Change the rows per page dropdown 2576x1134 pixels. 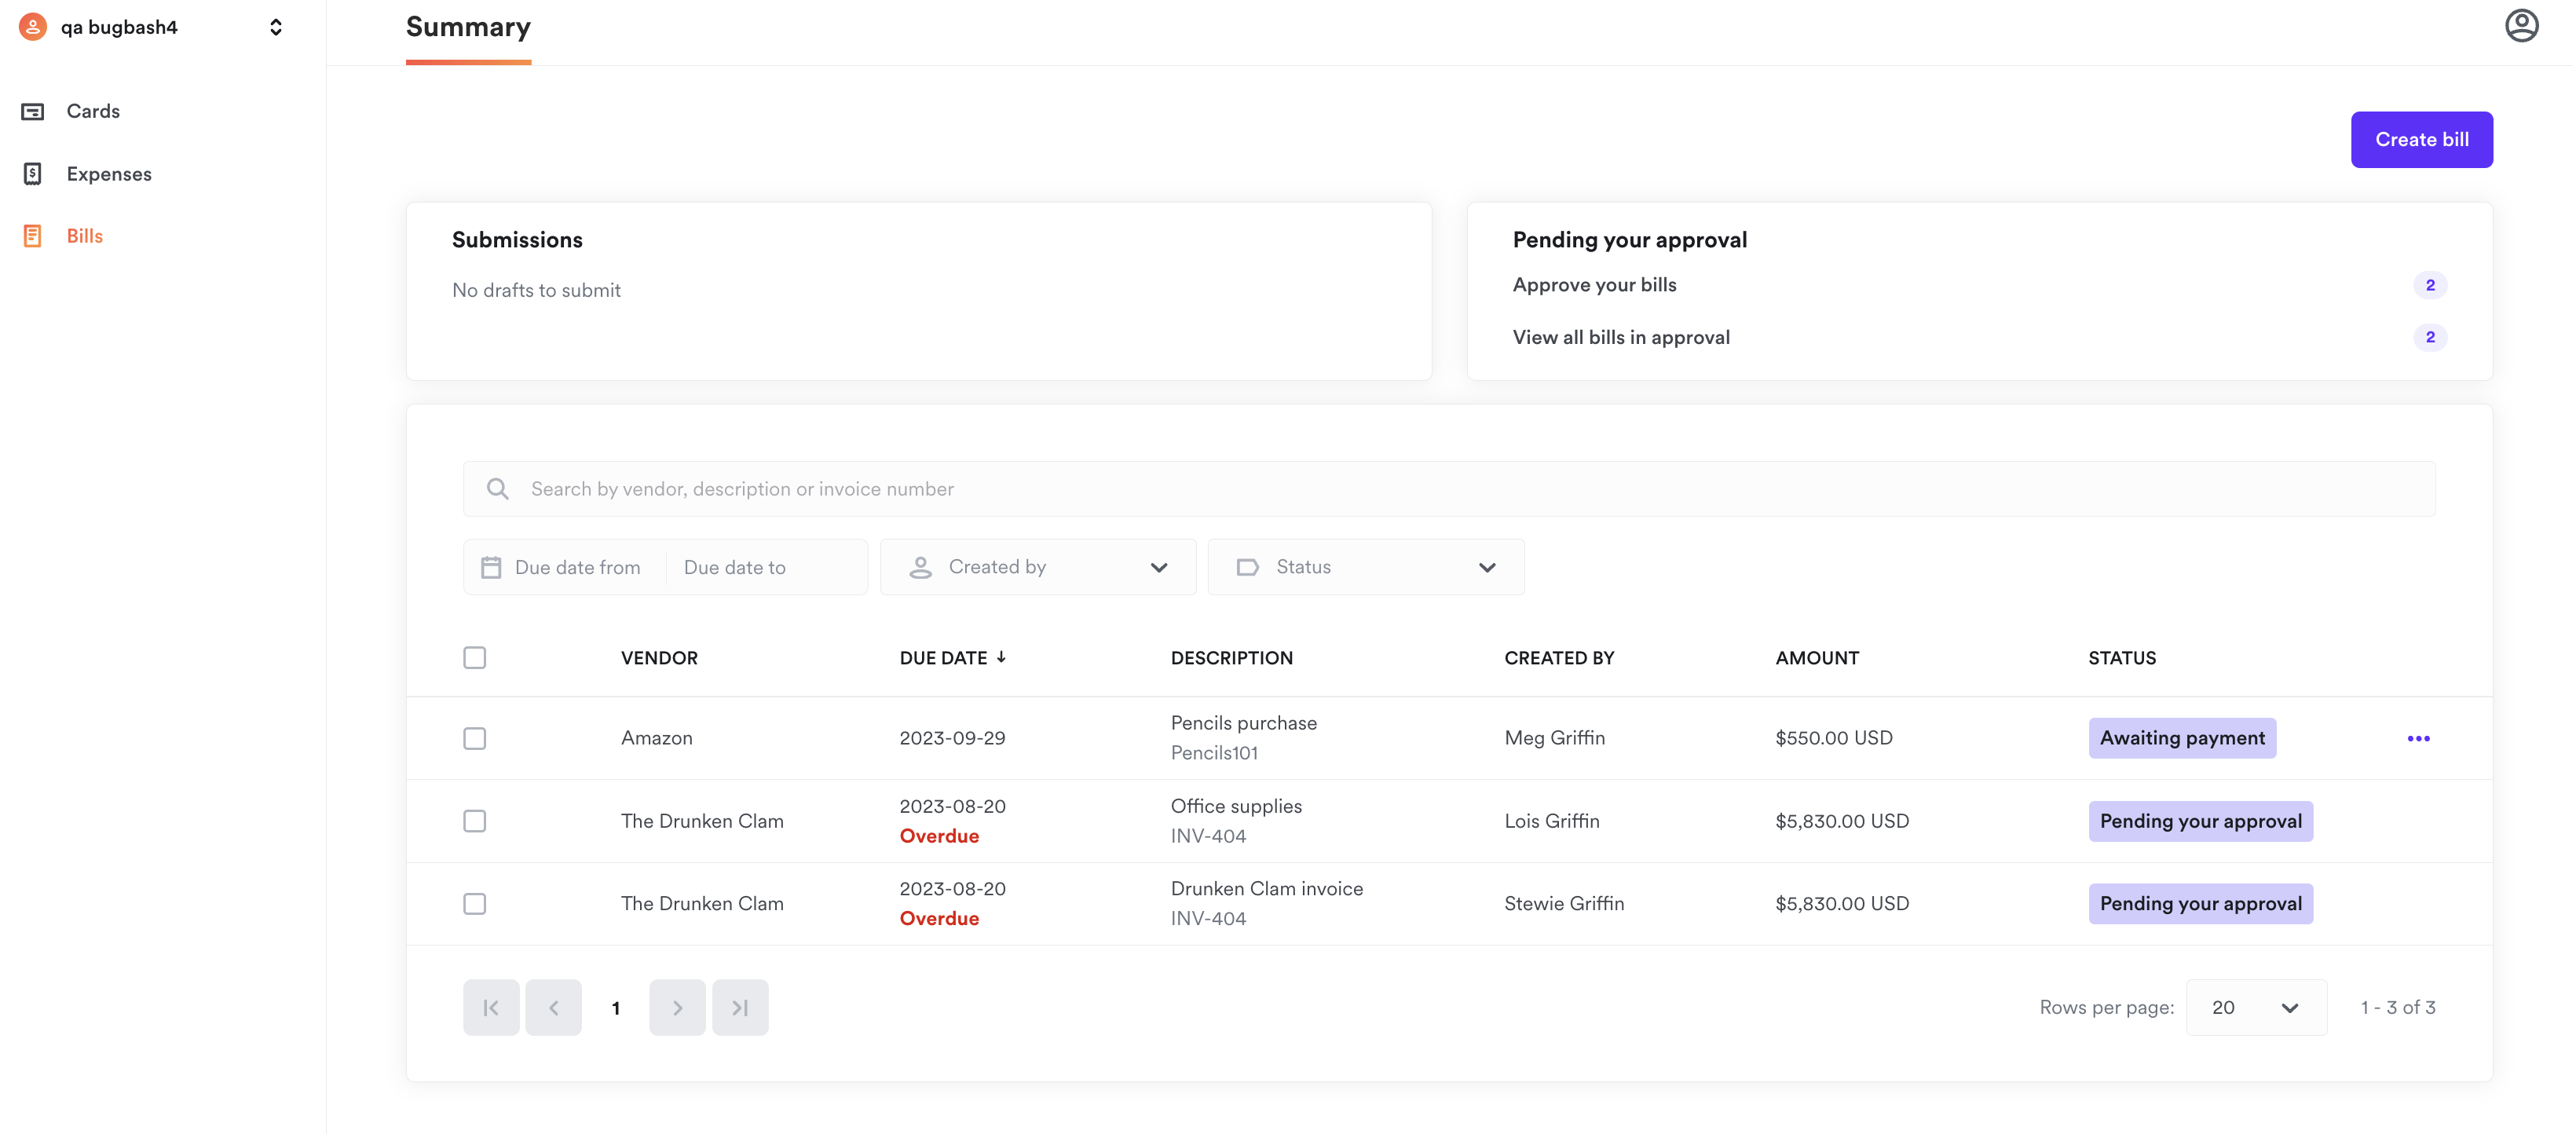coord(2255,1007)
